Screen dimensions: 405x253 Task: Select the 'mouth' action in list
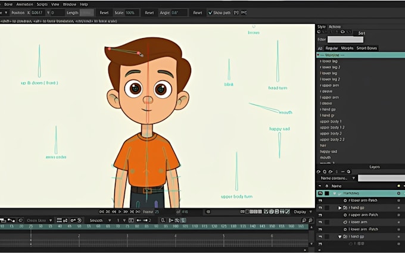325,158
